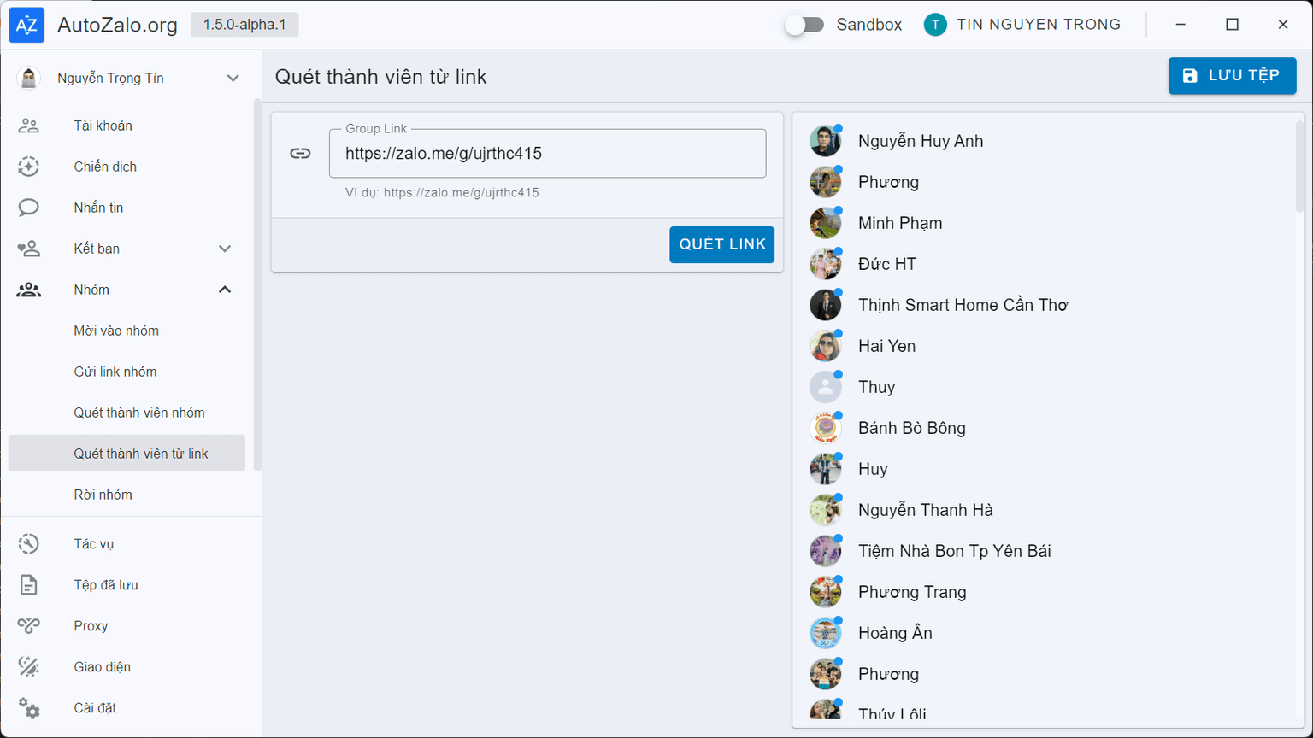
Task: Expand the Nguyễn Trọng Tín account dropdown
Action: coord(233,78)
